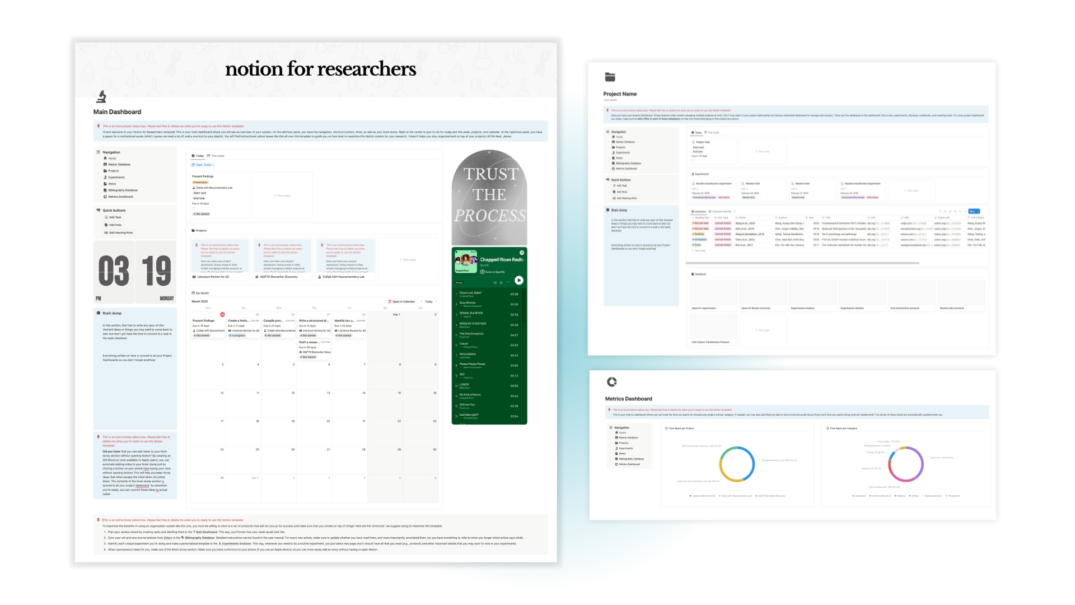Go to next month with calendar arrow
1075x605 pixels.
436,301
